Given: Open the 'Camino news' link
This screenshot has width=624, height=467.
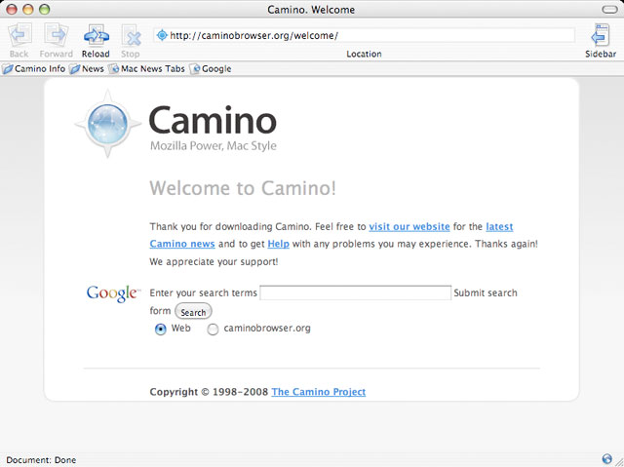Looking at the screenshot, I should (182, 244).
